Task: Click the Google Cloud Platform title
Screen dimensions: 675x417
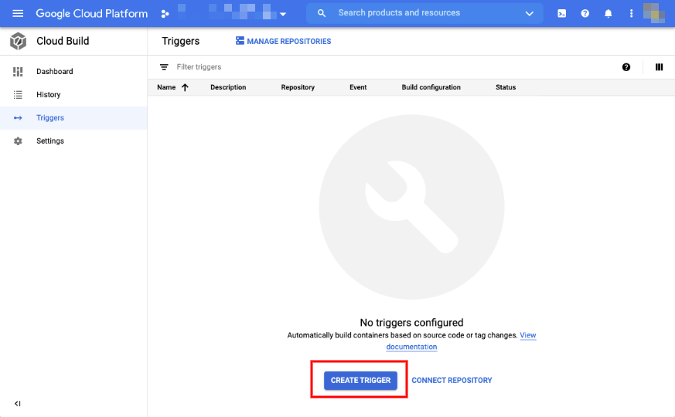Action: pyautogui.click(x=92, y=13)
